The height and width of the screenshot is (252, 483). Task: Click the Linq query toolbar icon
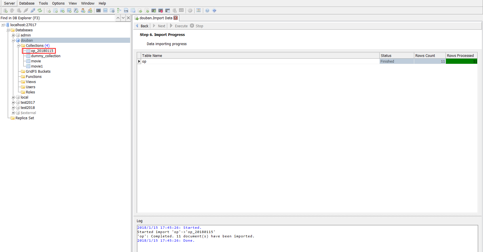[x=126, y=11]
